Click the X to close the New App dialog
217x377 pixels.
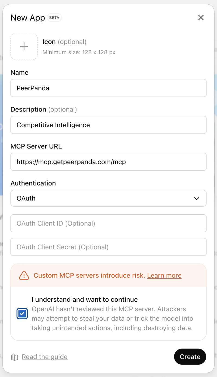[201, 17]
